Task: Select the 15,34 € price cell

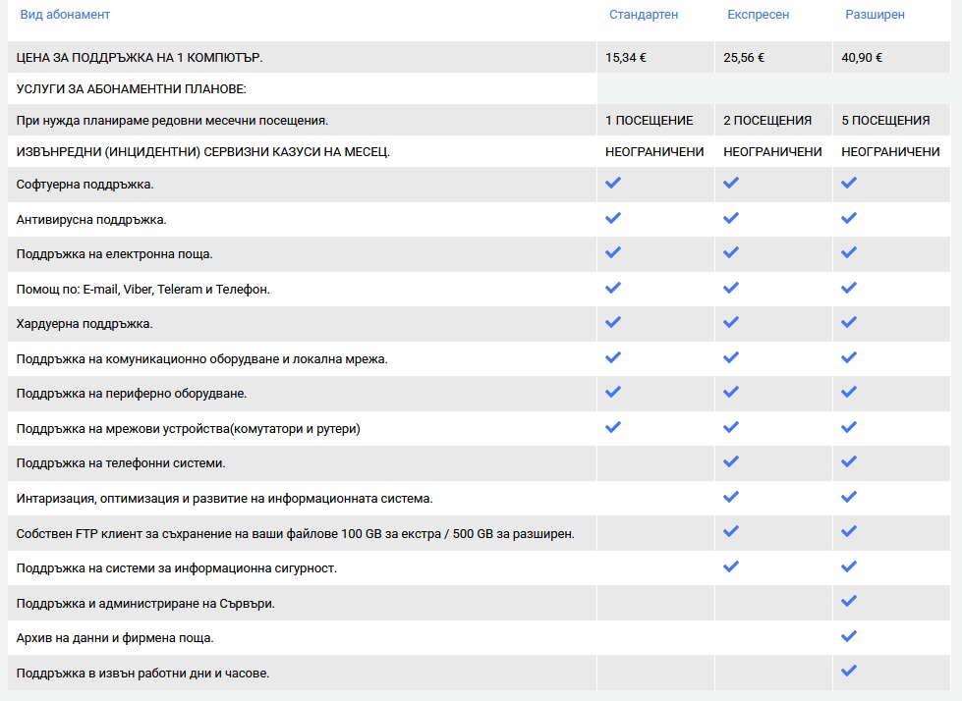Action: point(655,58)
